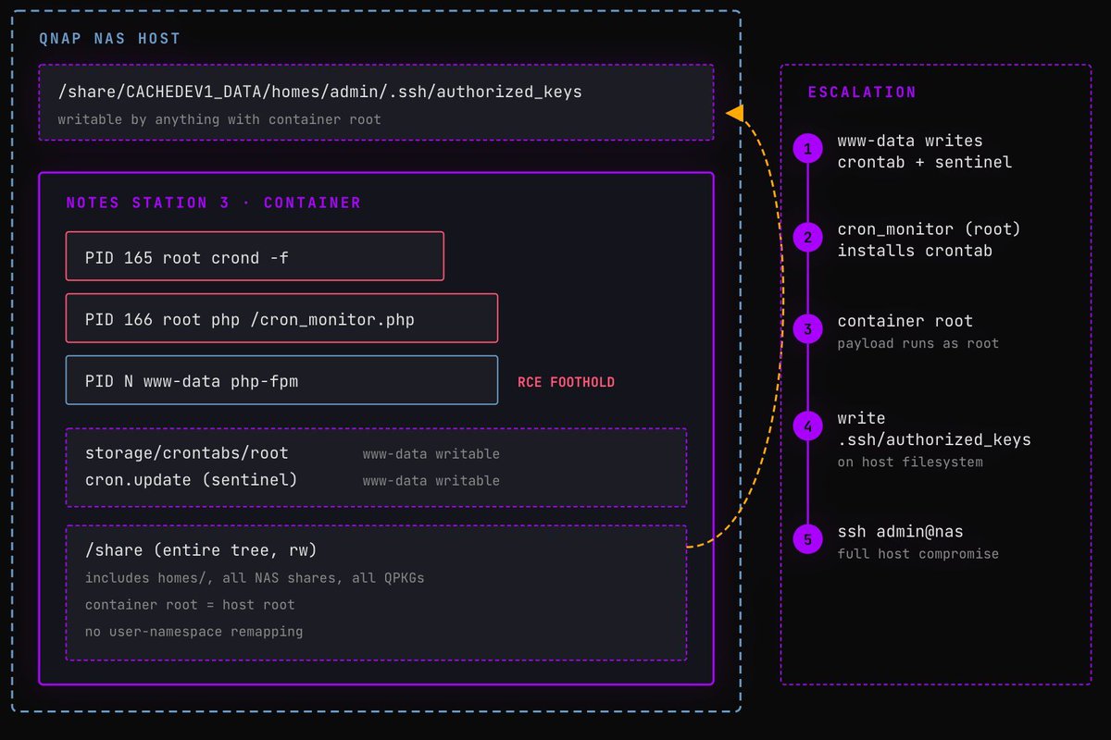Select the "PID 166 root php /cron_monitor.php" box
The height and width of the screenshot is (740, 1111).
281,318
